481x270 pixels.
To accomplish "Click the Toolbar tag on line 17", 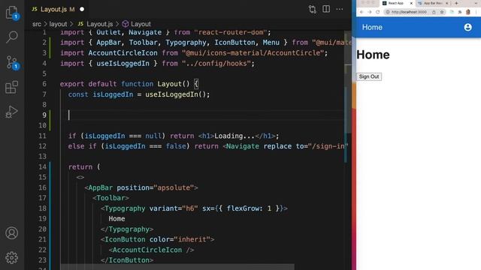I will click(110, 198).
